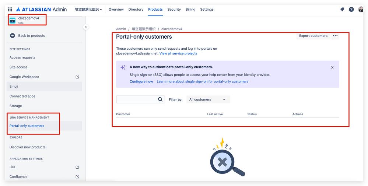Screen dimensions: 368x186
Task: Click the Configure now link
Action: coord(141,82)
